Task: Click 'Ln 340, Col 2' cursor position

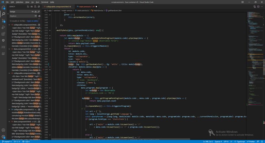Action: click(x=208, y=142)
